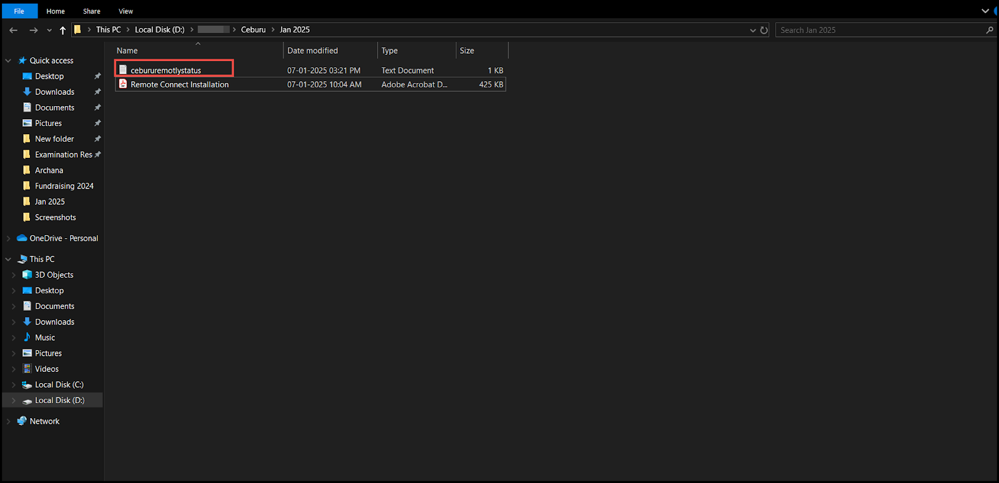This screenshot has width=999, height=483.
Task: Open Quick access in navigation pane
Action: [x=51, y=61]
